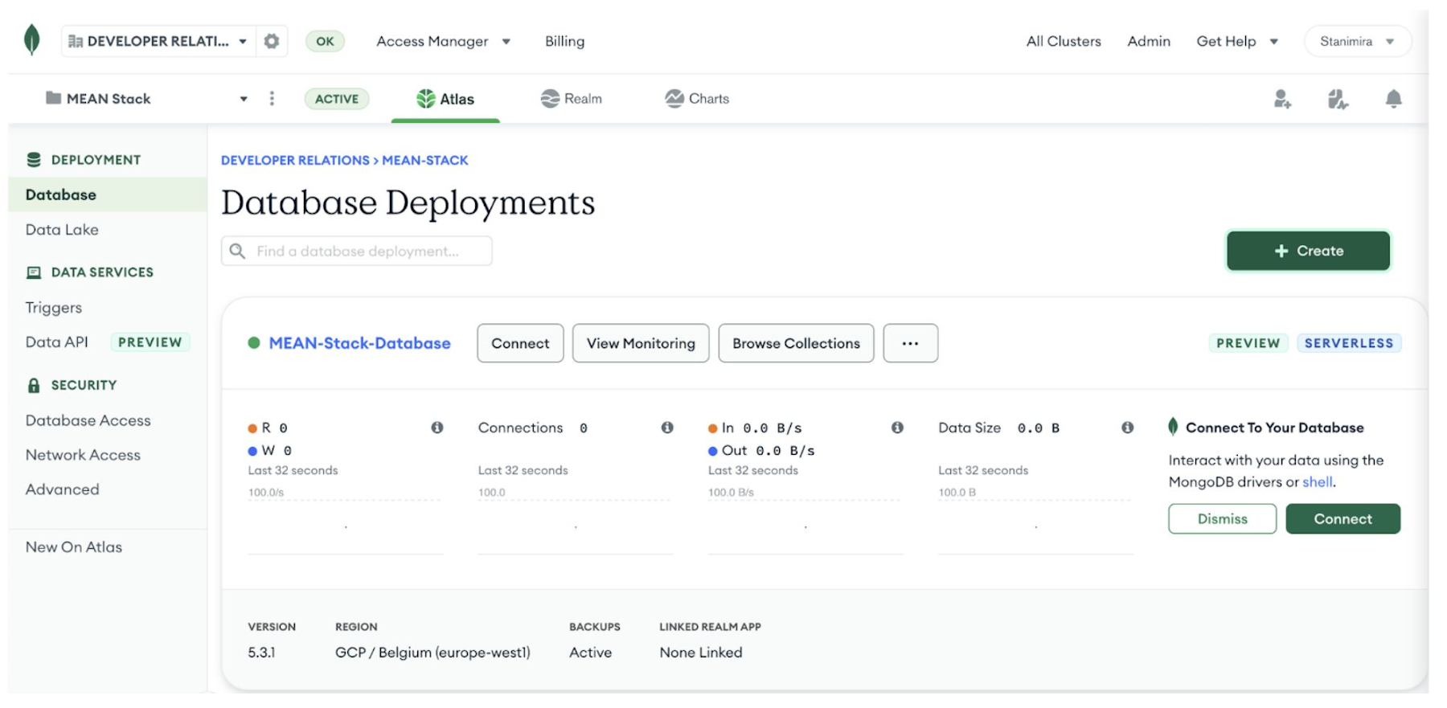This screenshot has height=708, width=1447.
Task: Open the Get Help dropdown
Action: tap(1237, 41)
